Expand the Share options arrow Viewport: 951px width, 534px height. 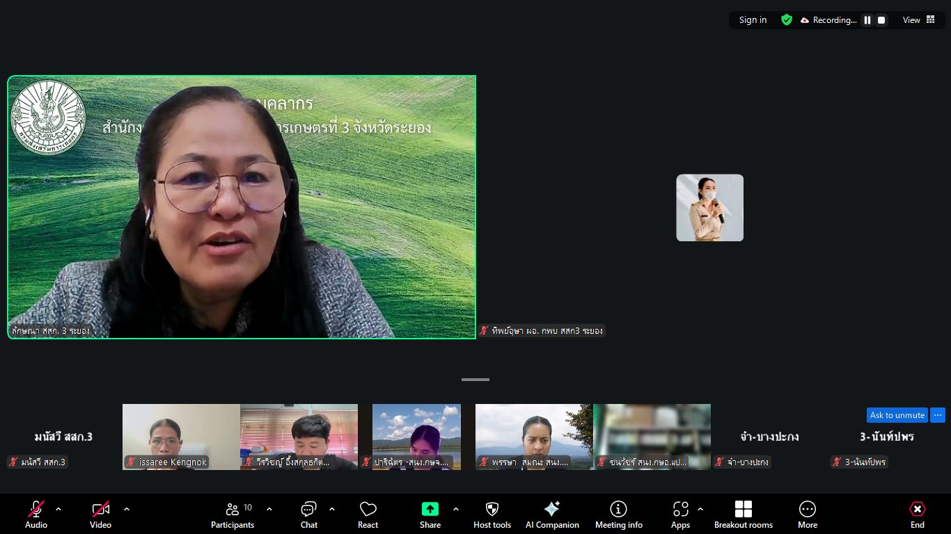pyautogui.click(x=456, y=509)
